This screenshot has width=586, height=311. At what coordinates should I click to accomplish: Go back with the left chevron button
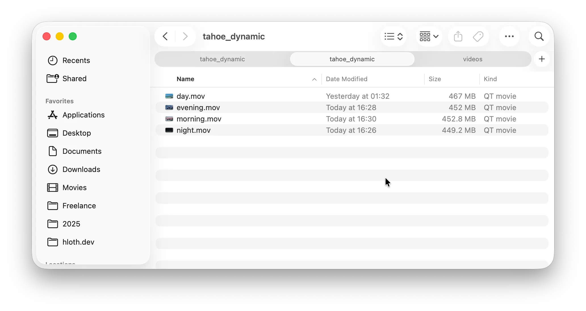[x=165, y=36]
